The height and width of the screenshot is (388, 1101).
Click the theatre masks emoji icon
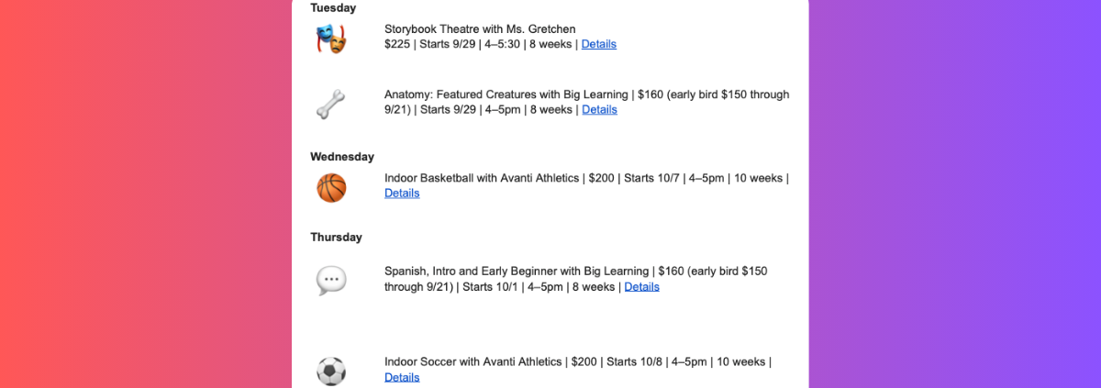331,39
